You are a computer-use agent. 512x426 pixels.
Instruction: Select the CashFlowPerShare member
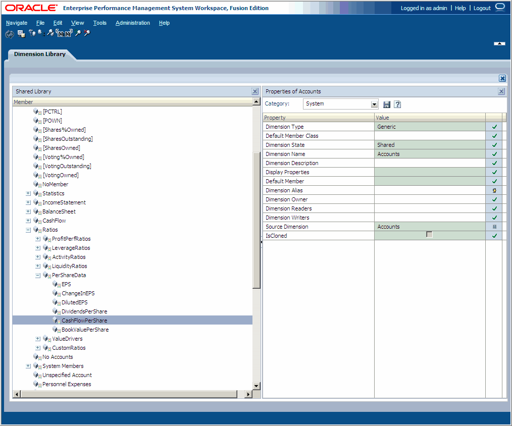[x=84, y=321]
